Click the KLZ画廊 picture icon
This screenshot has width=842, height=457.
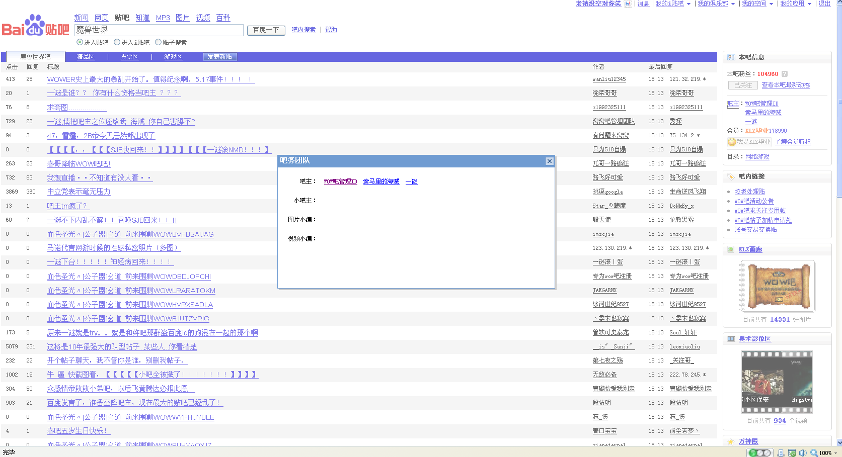[731, 249]
